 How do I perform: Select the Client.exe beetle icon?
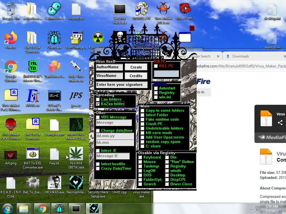(54, 40)
